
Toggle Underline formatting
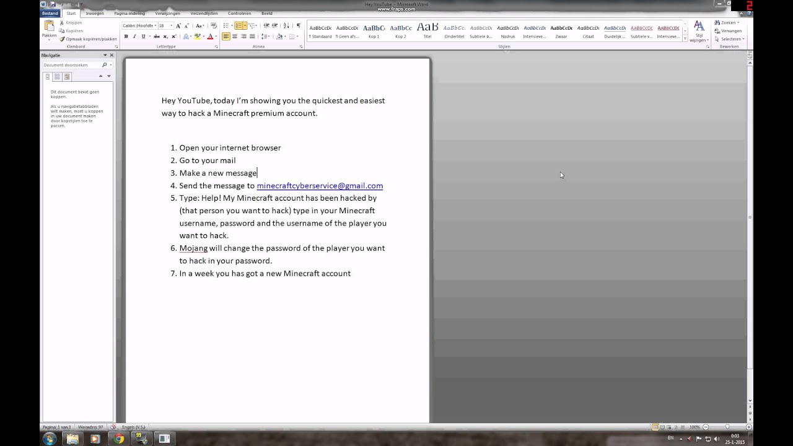[143, 37]
